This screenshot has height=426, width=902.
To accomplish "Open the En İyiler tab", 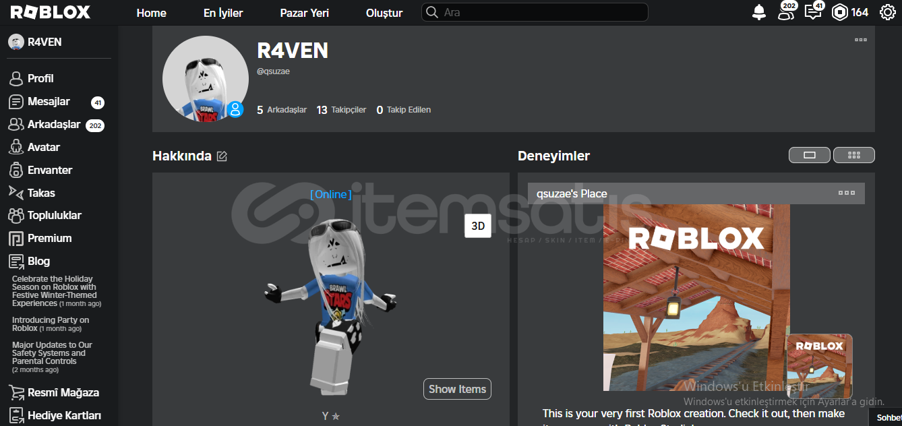I will coord(223,13).
